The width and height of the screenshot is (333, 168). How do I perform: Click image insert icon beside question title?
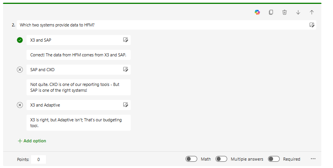click(312, 25)
